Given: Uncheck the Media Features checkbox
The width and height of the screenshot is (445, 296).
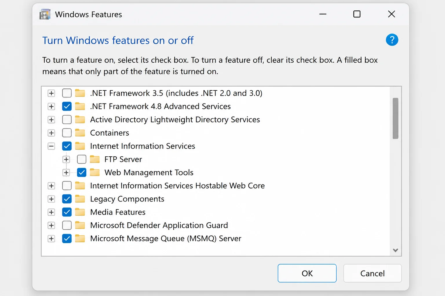Looking at the screenshot, I should 67,212.
